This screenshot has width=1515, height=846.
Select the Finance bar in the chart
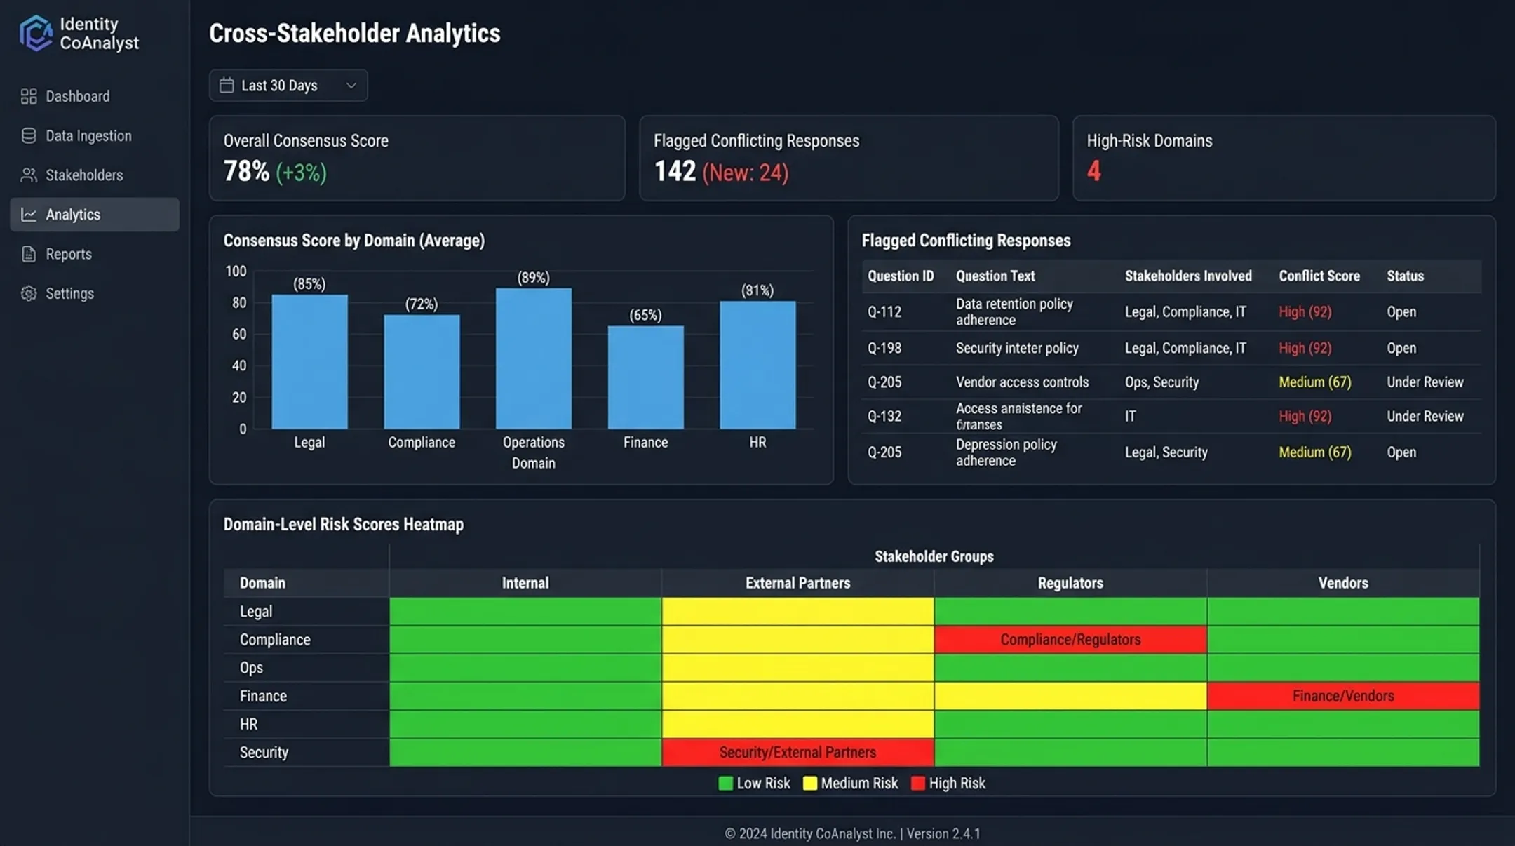pos(645,377)
